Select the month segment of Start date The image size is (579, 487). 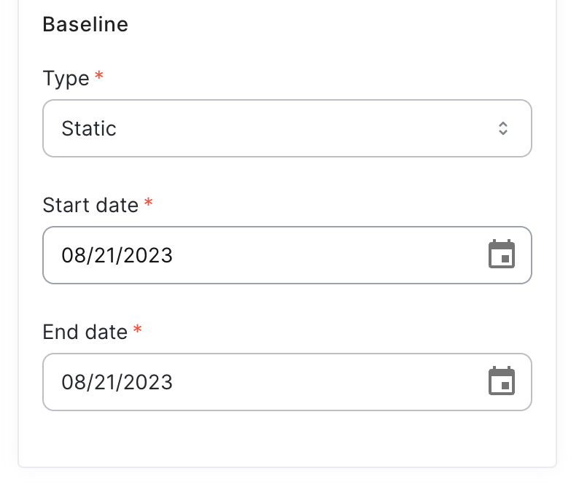pos(70,255)
